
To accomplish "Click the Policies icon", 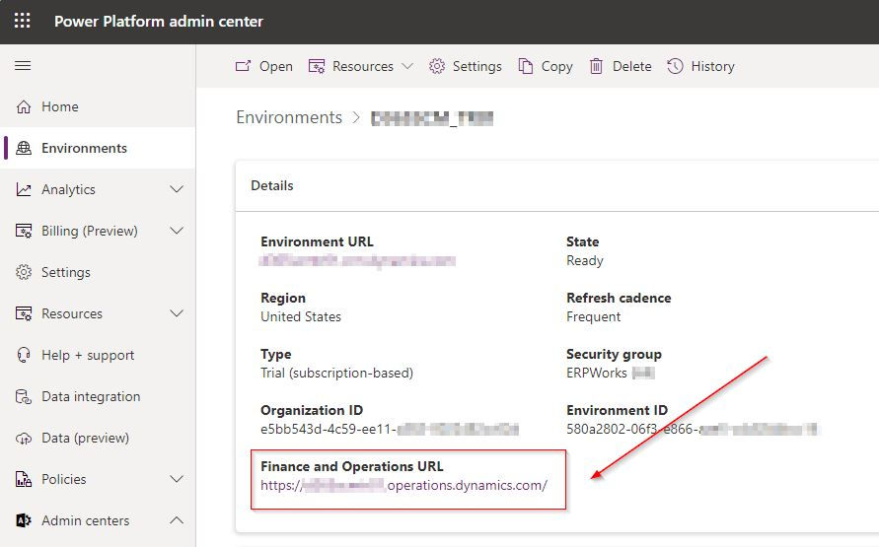I will coord(24,479).
